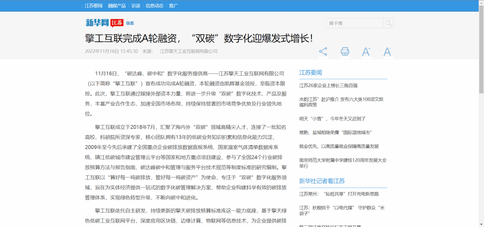Open 江苏：秋粮烘干"以电代煤" link
This screenshot has height=227, width=484.
[x=341, y=210]
